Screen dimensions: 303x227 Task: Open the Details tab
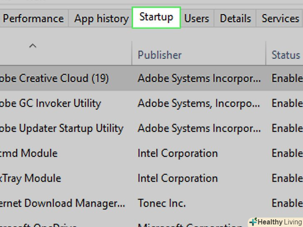[x=235, y=19]
